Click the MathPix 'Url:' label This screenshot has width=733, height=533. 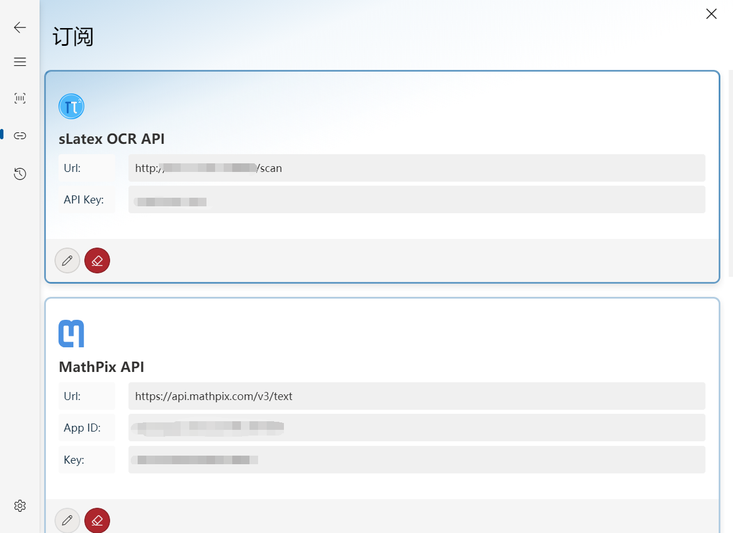pyautogui.click(x=72, y=396)
